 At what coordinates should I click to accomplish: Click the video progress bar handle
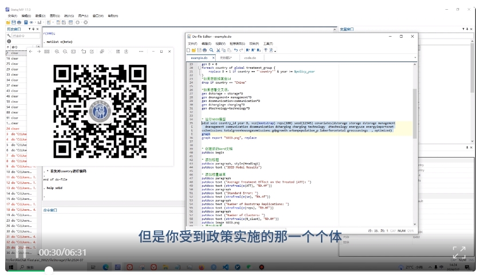[49, 270]
